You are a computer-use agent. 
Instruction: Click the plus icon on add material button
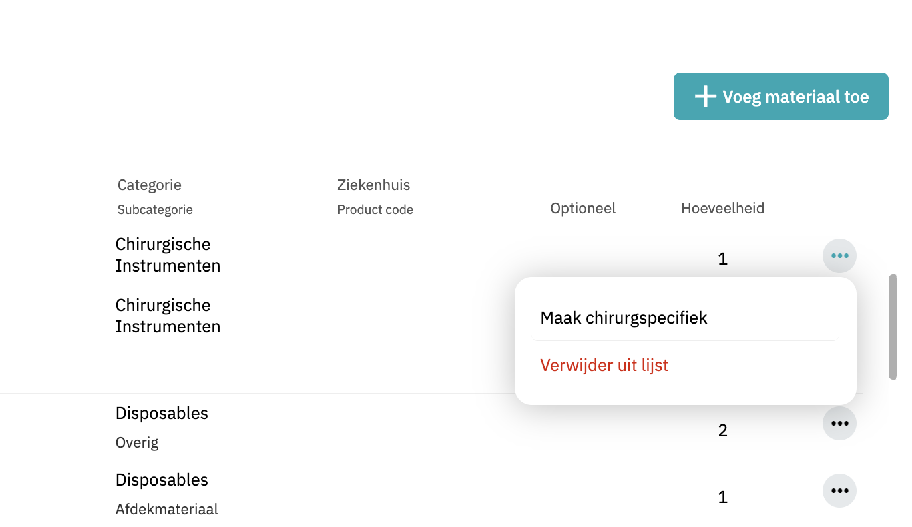[705, 97]
